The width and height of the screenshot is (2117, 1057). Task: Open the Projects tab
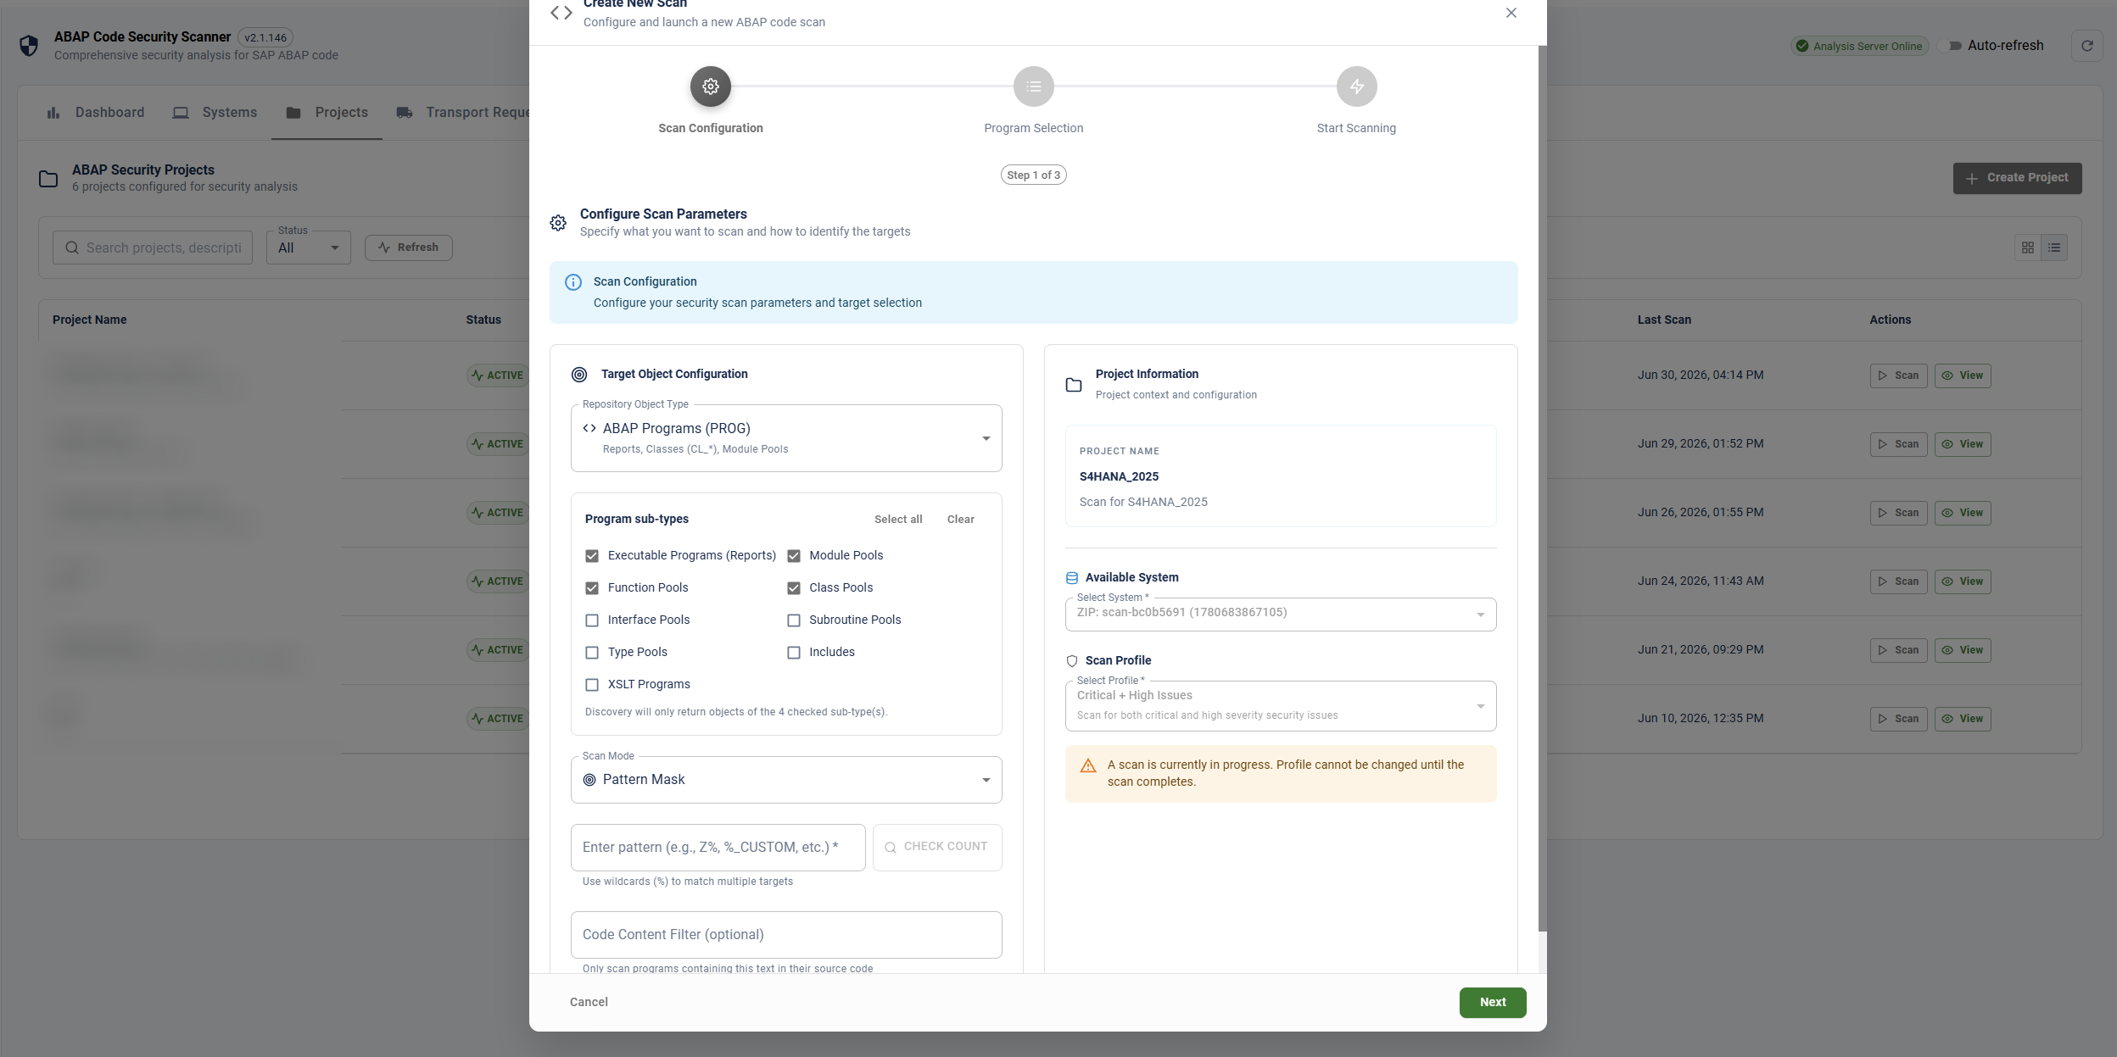pyautogui.click(x=327, y=113)
